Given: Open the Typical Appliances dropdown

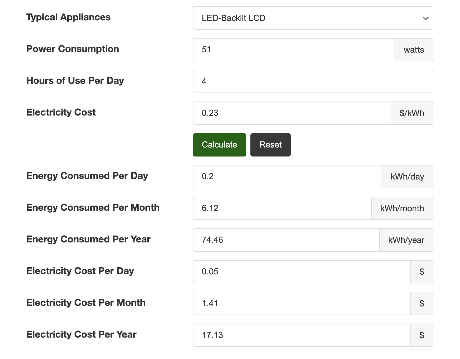Looking at the screenshot, I should coord(313,18).
